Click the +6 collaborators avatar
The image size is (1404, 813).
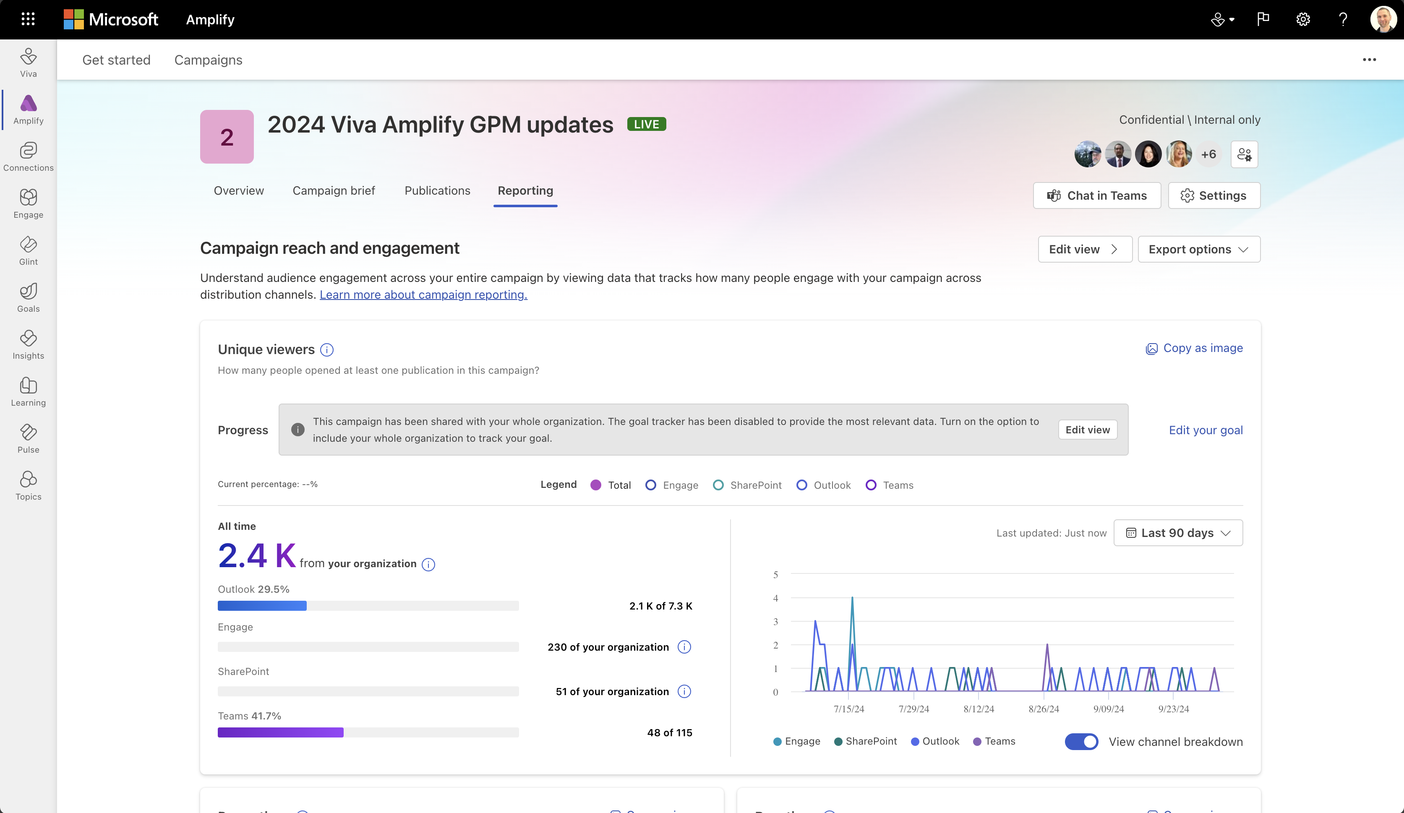pos(1209,154)
